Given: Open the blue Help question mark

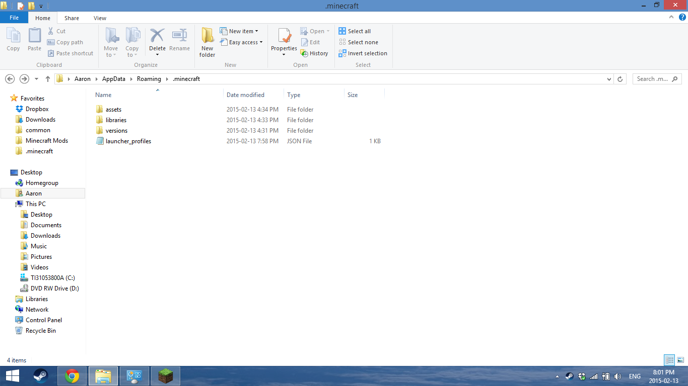Looking at the screenshot, I should click(x=682, y=17).
